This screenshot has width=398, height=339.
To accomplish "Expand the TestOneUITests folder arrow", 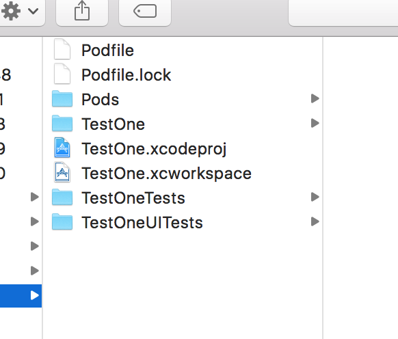I will tap(315, 221).
